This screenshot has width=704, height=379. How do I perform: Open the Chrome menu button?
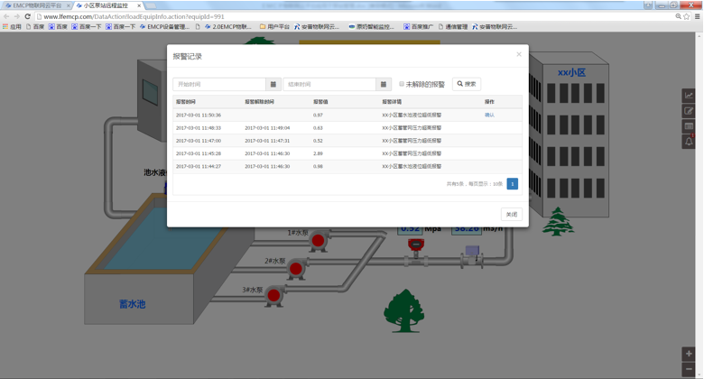[x=698, y=16]
